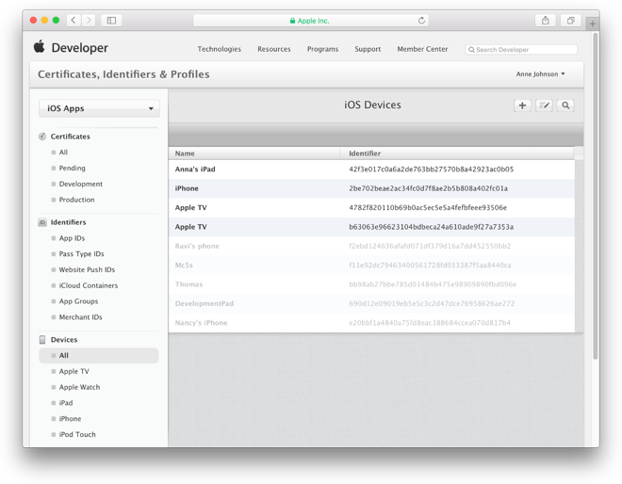Select the Mc5s device row
622x484 pixels.
(371, 266)
